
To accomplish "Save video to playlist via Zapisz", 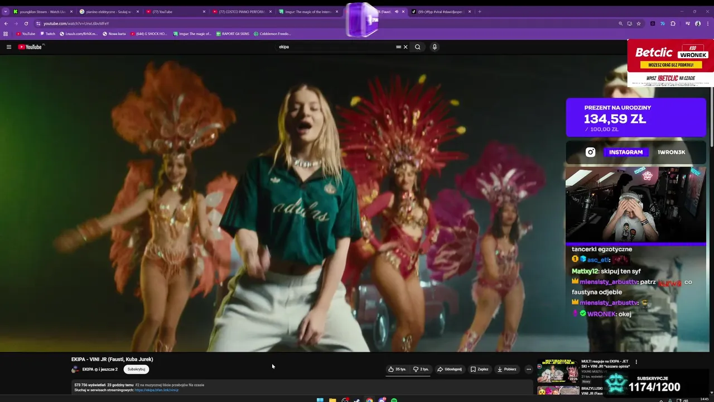I will click(x=479, y=369).
